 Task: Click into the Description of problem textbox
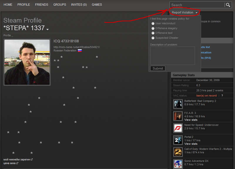[x=172, y=56]
